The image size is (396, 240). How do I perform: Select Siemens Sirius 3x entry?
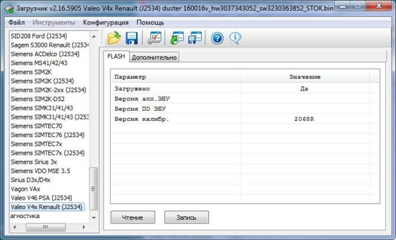point(34,162)
